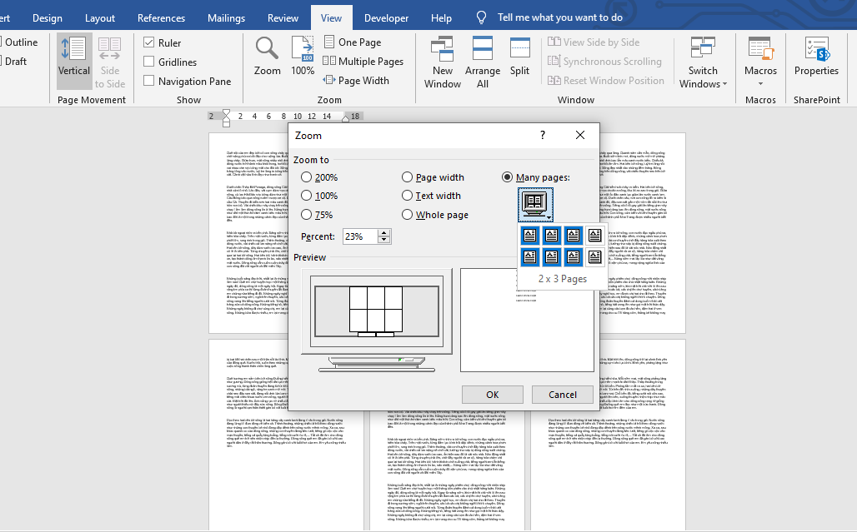Cancel the Zoom dialog
This screenshot has height=532, width=857.
563,395
